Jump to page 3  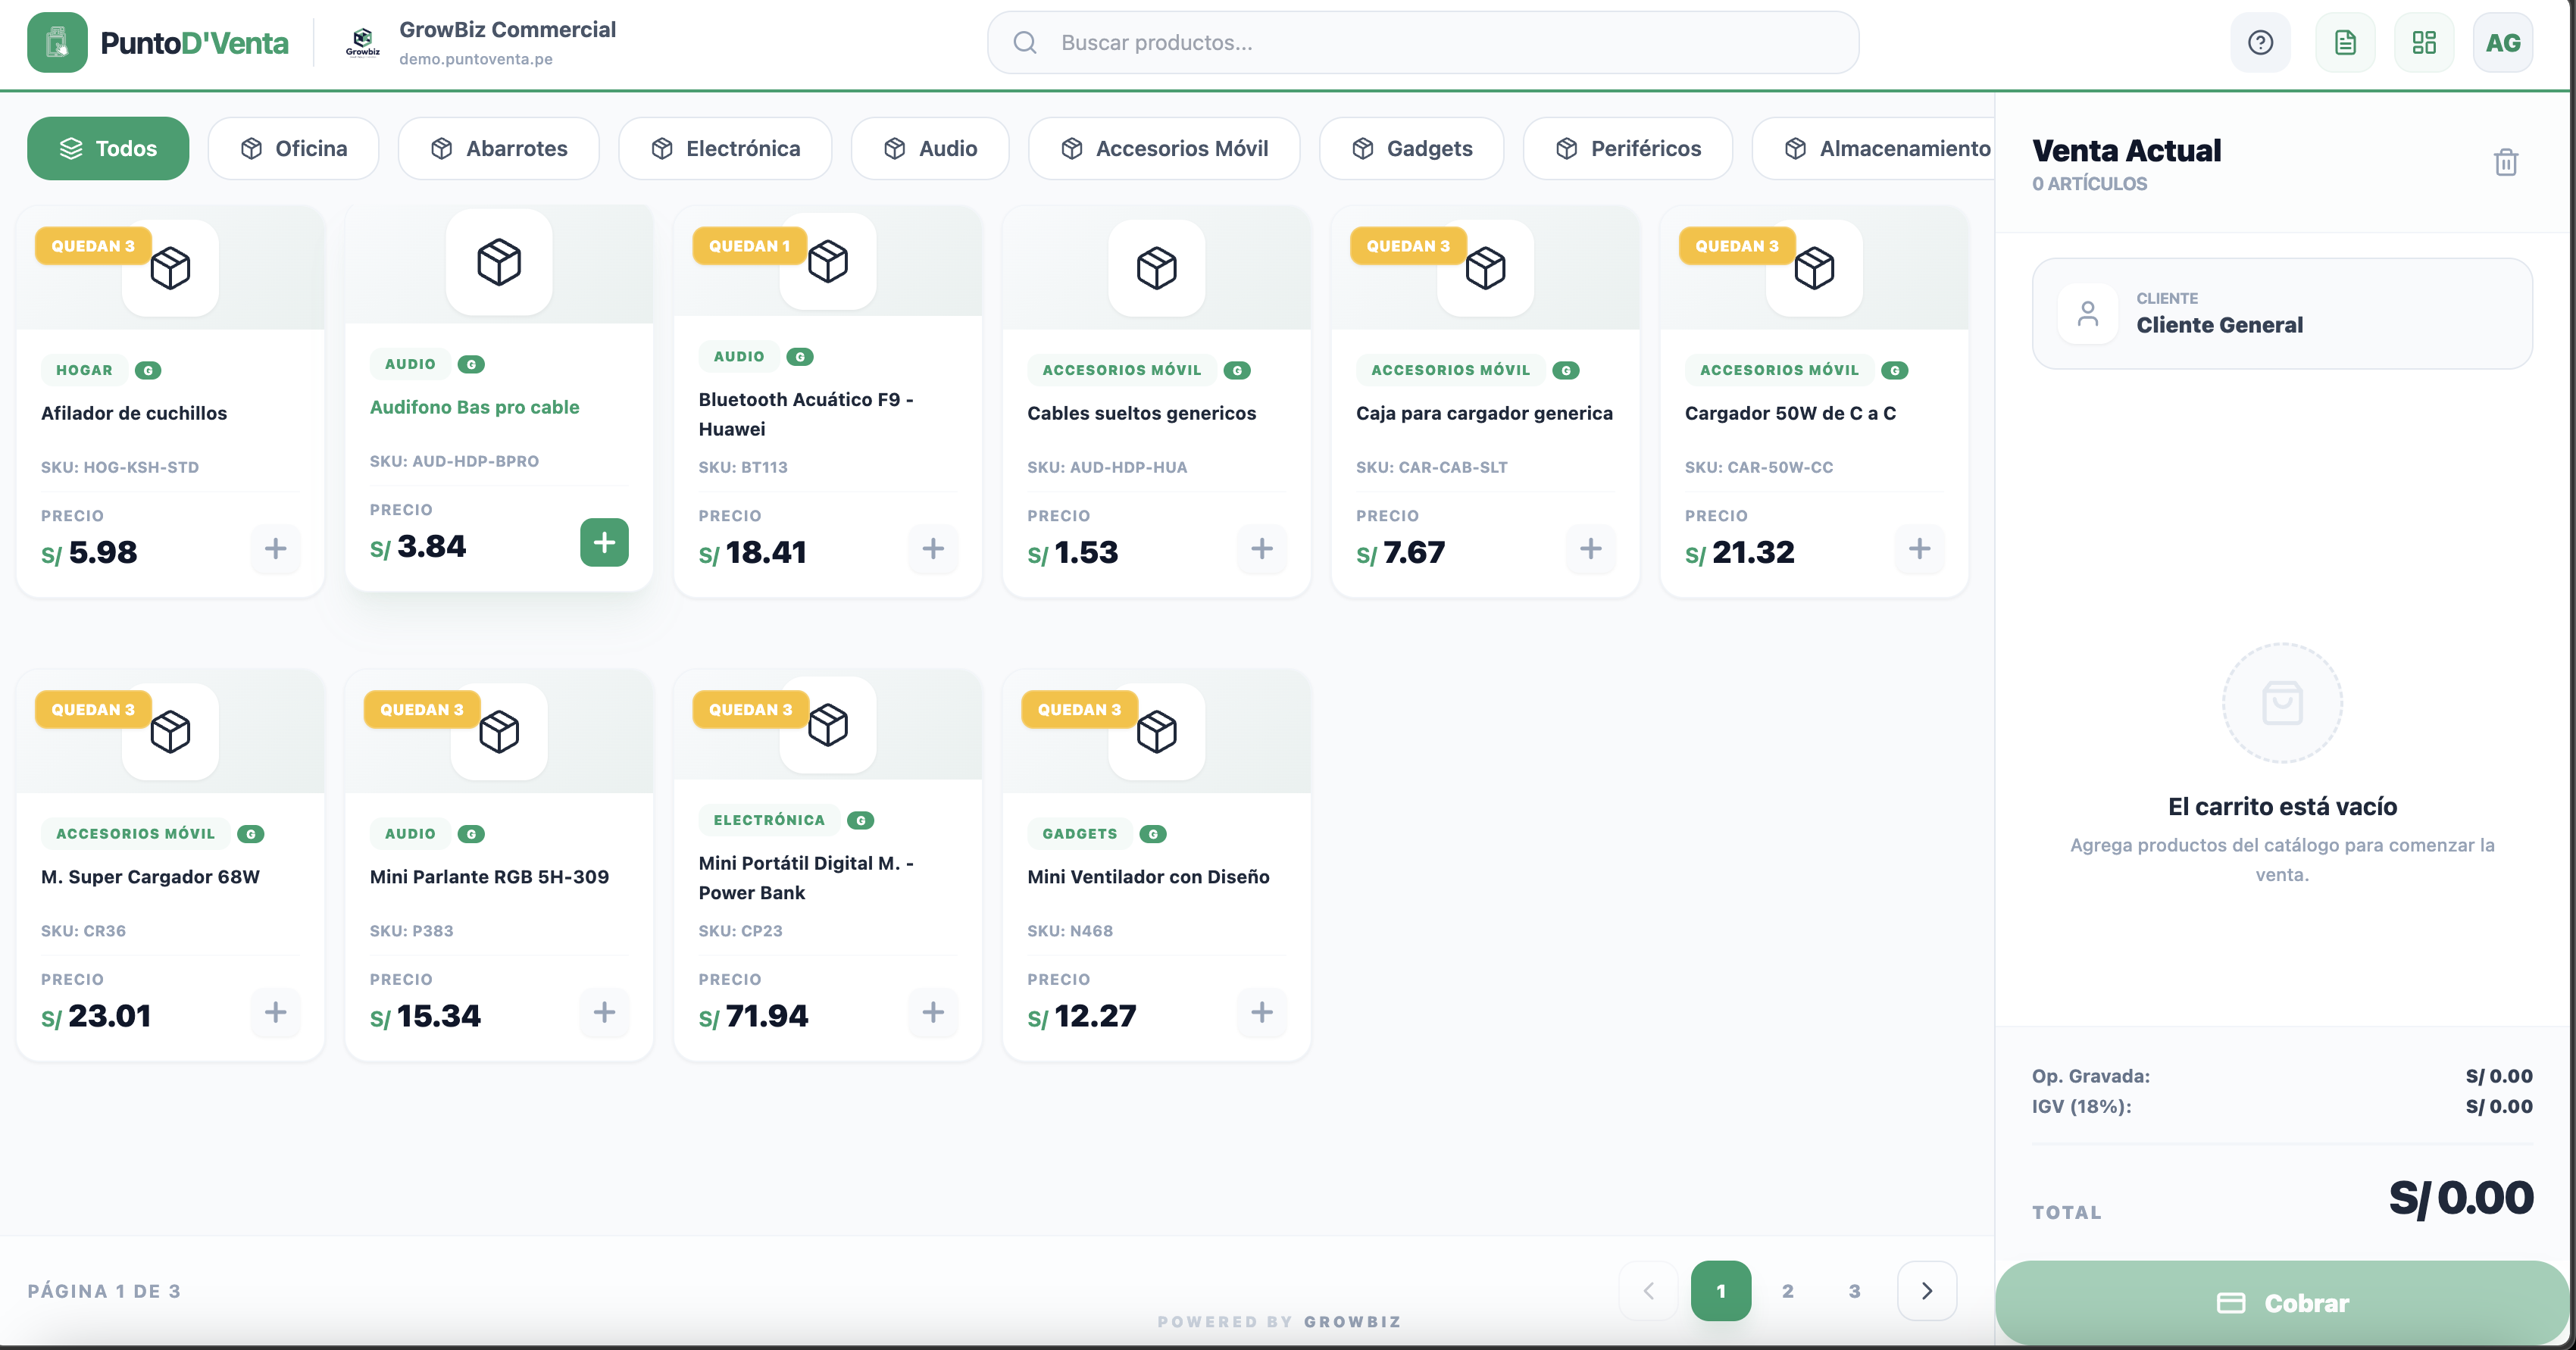click(x=1855, y=1291)
